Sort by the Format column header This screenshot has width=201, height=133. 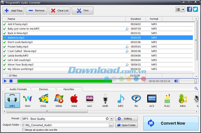coord(154,19)
